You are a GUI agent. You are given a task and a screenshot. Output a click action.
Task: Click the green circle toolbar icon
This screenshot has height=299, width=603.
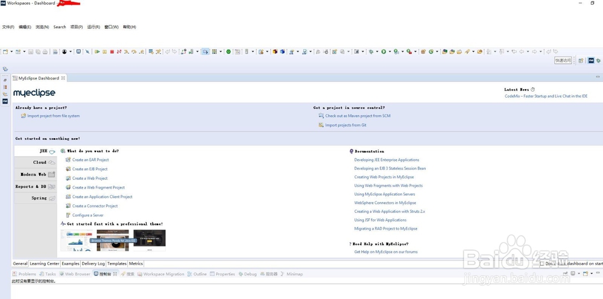(x=229, y=51)
